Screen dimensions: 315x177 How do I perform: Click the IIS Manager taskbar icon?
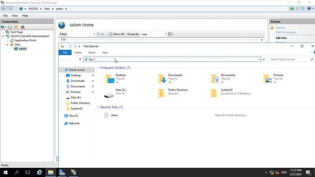tap(73, 173)
